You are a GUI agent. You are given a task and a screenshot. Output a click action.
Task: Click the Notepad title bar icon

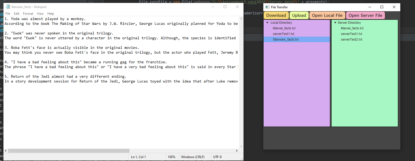[8, 7]
